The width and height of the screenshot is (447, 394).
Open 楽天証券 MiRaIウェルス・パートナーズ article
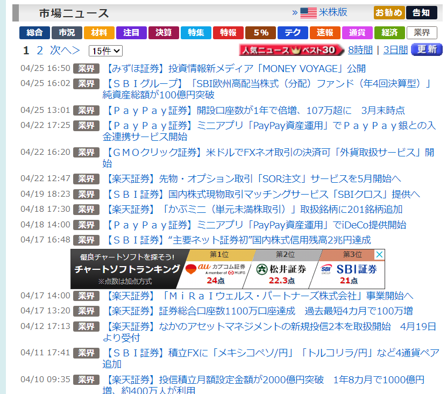[259, 296]
